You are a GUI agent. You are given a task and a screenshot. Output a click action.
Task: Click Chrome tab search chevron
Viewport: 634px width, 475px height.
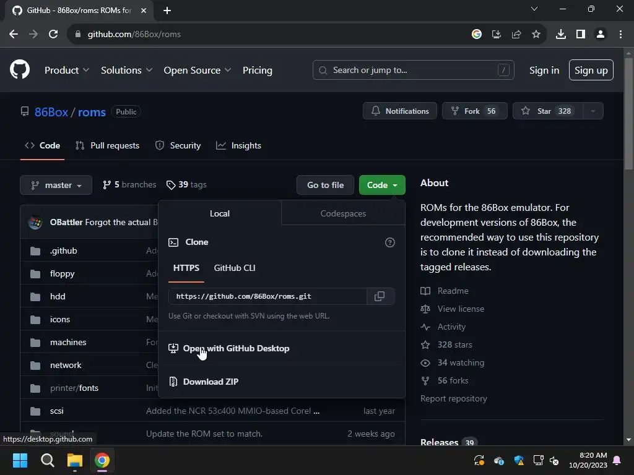534,9
